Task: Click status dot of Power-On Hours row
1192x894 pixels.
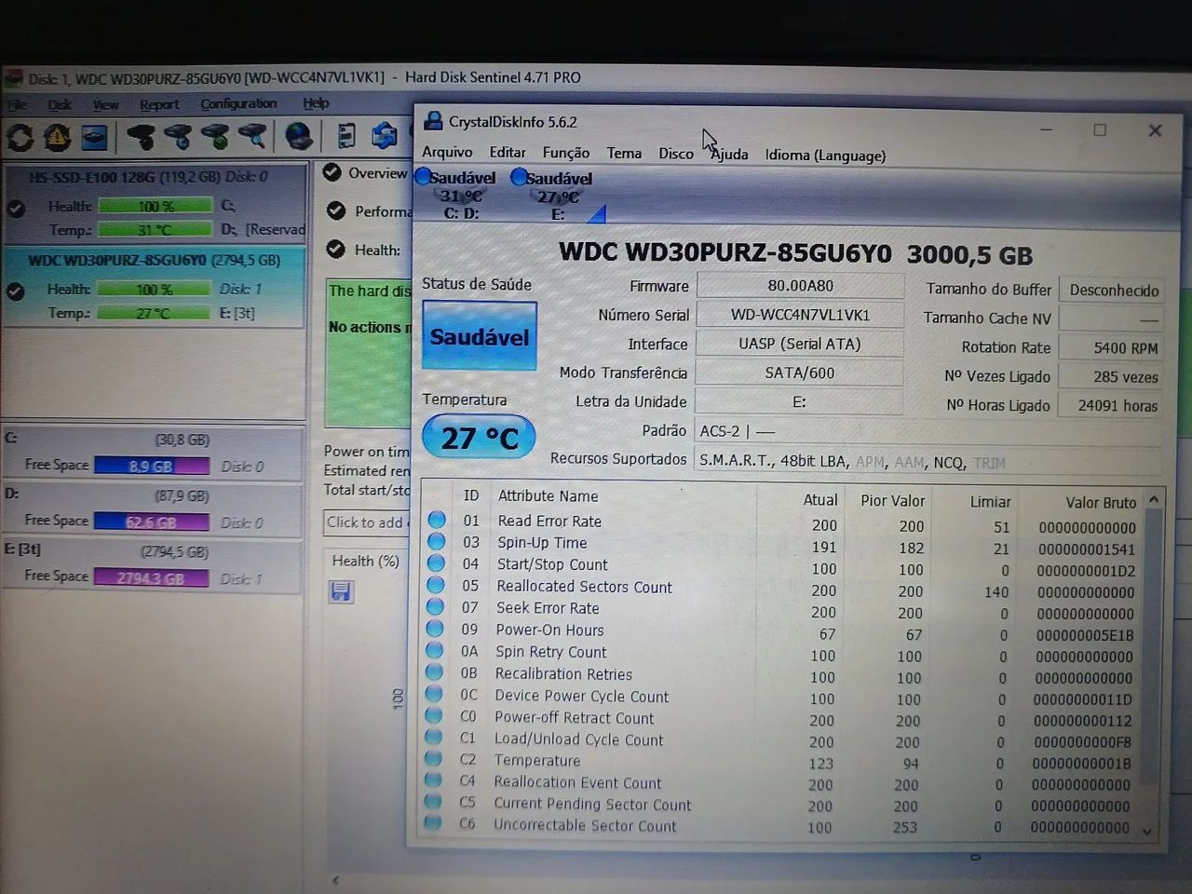Action: [x=434, y=629]
